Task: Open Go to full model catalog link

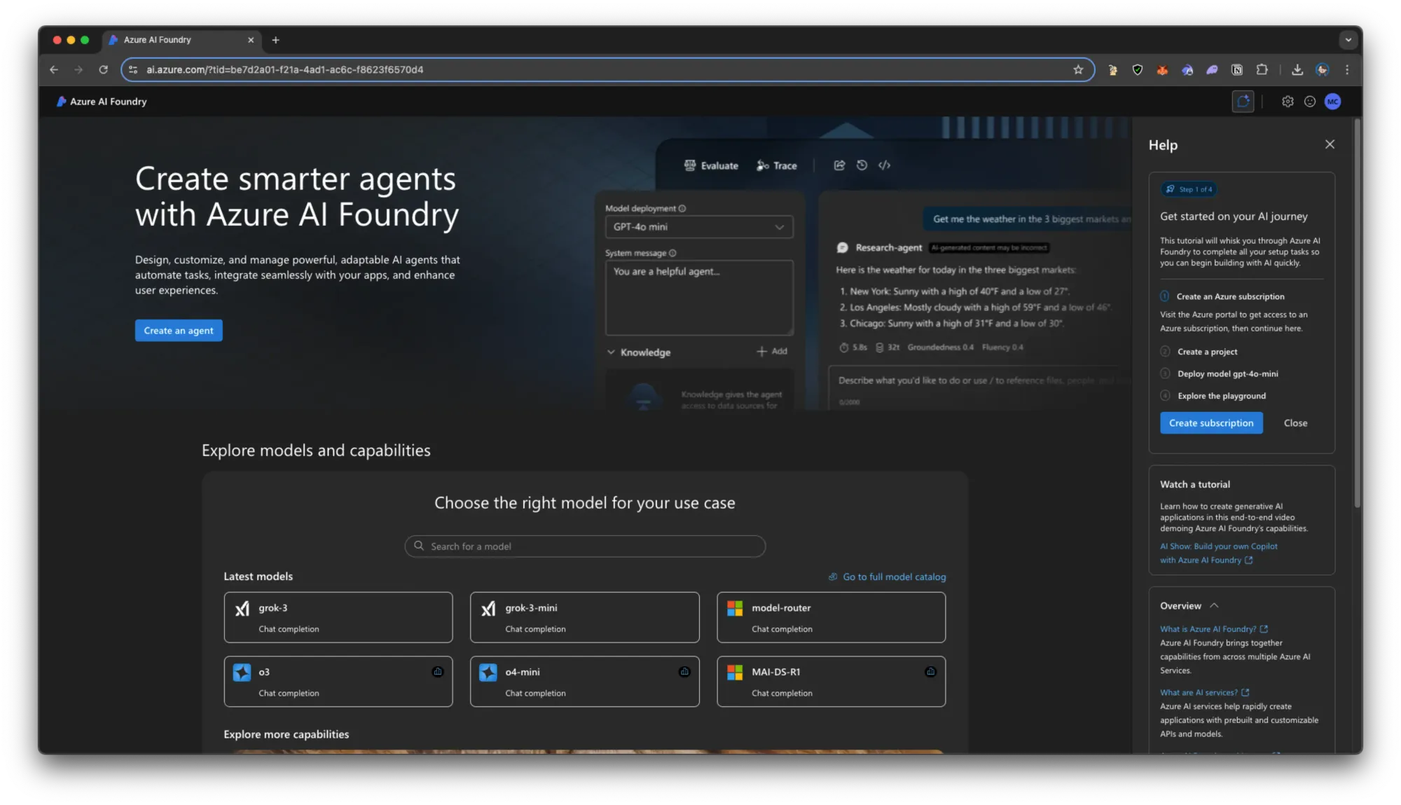Action: point(887,577)
